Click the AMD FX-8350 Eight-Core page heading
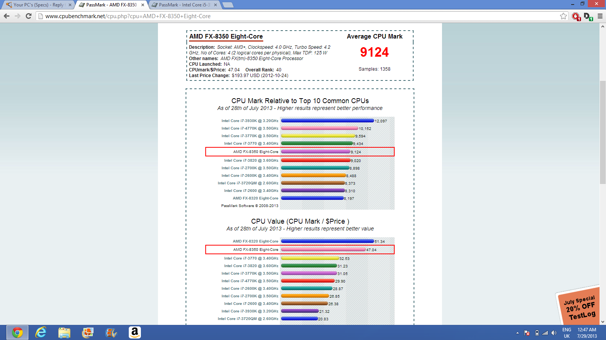Viewport: 606px width, 340px height. [226, 36]
